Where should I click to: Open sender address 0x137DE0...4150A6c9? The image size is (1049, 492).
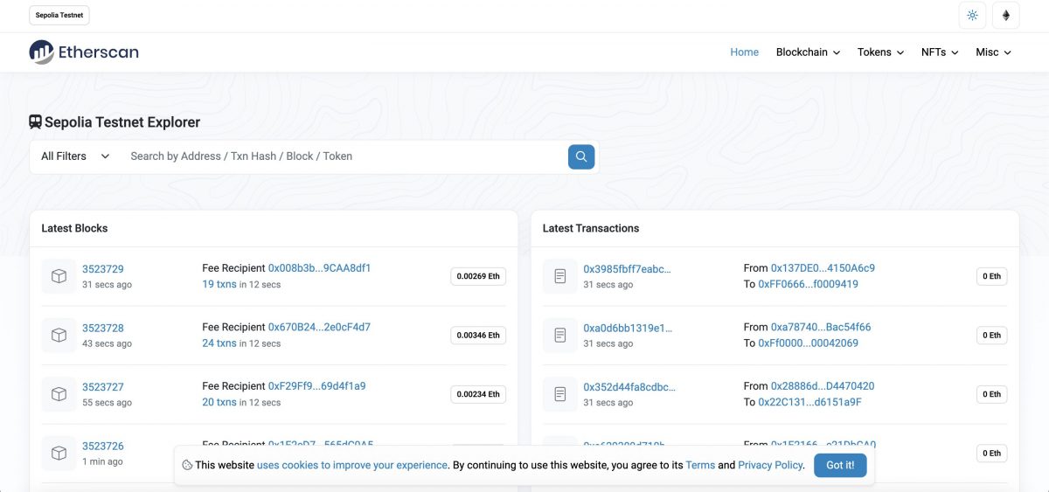(x=823, y=268)
